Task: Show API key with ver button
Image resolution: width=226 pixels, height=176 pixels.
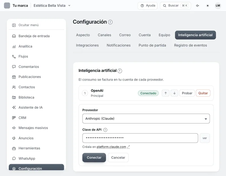Action: tap(205, 138)
